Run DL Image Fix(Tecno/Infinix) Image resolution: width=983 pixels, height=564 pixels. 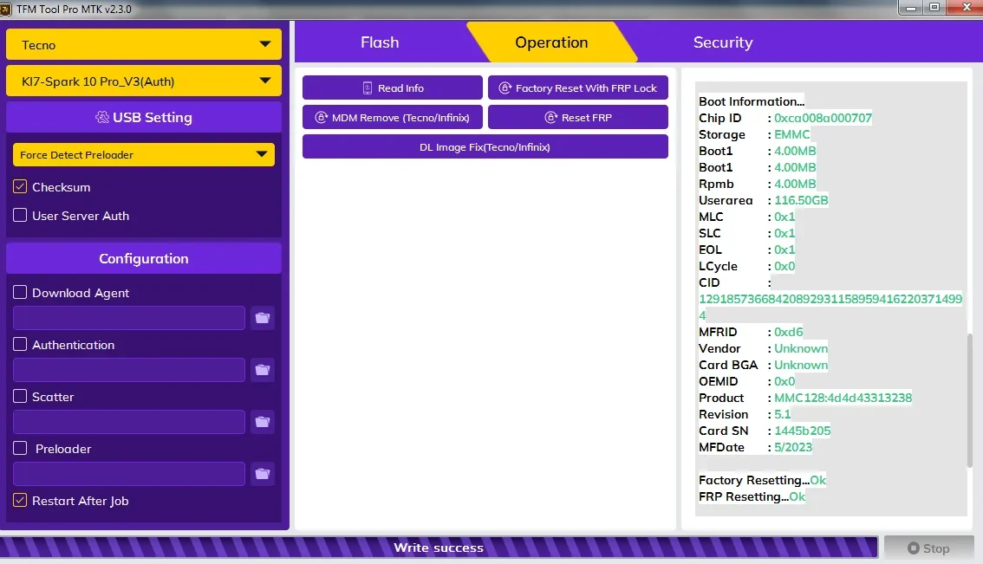[485, 146]
